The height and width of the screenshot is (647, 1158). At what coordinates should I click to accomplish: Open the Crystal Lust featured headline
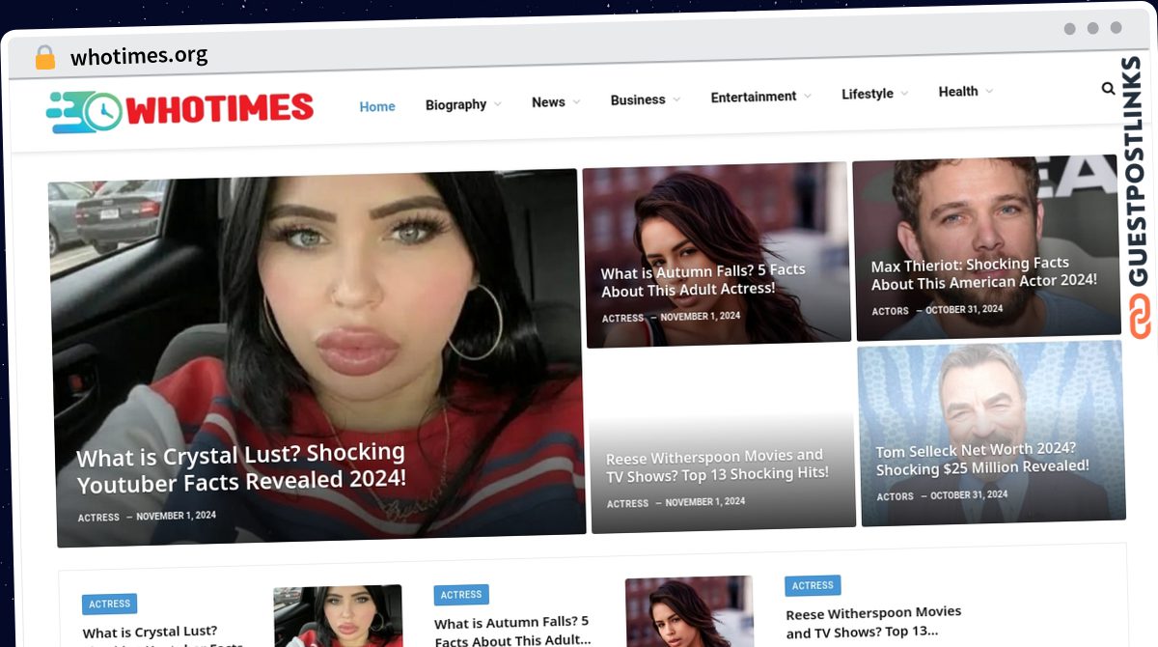tap(241, 466)
